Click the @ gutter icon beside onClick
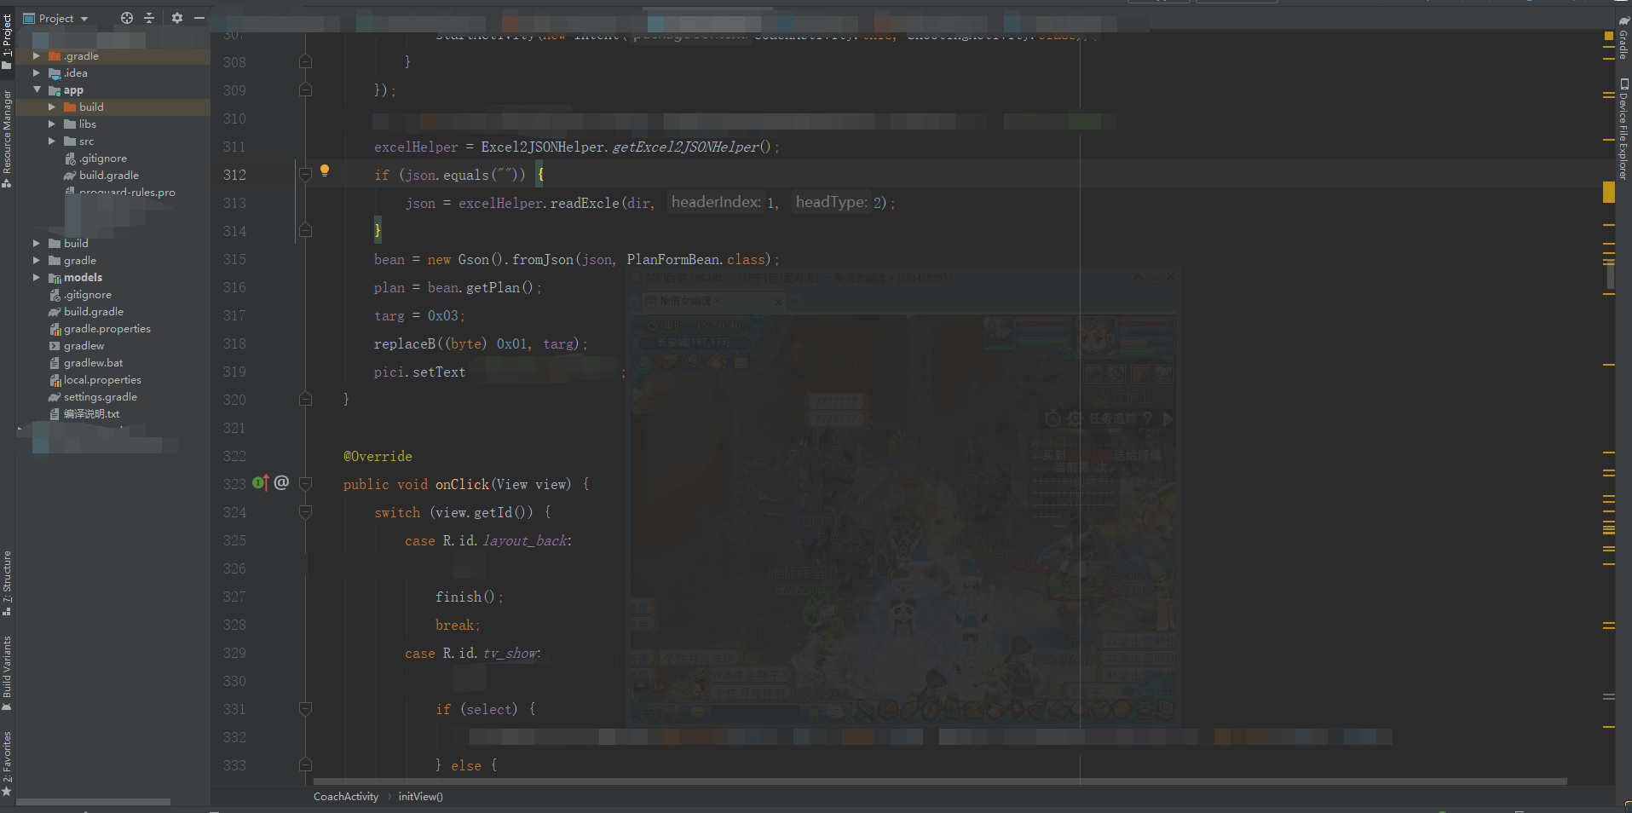The width and height of the screenshot is (1632, 813). pyautogui.click(x=281, y=482)
